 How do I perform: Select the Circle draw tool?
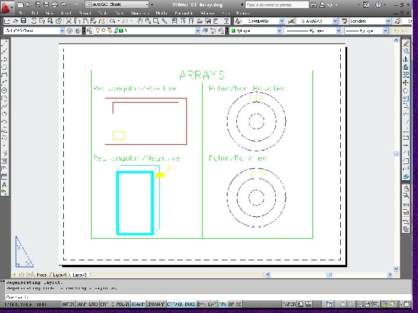pos(4,90)
